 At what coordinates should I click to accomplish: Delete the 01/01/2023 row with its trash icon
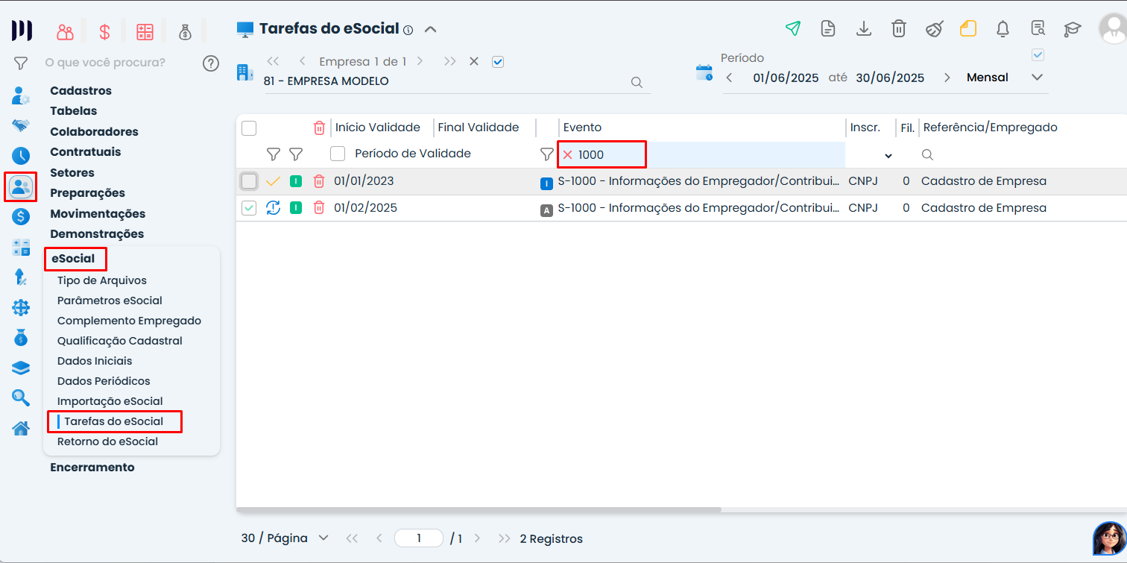(319, 181)
